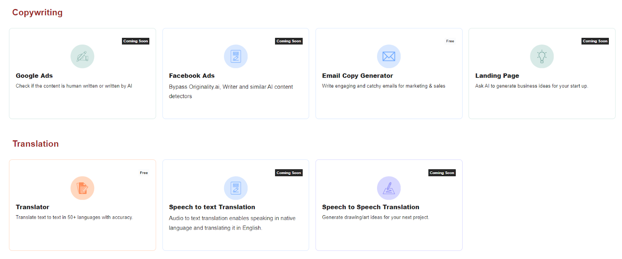Click the Coming Soon badge on Facebook Ads

[x=289, y=41]
